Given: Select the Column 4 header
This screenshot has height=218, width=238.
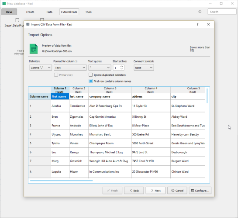Looking at the screenshot, I should tap(151, 90).
